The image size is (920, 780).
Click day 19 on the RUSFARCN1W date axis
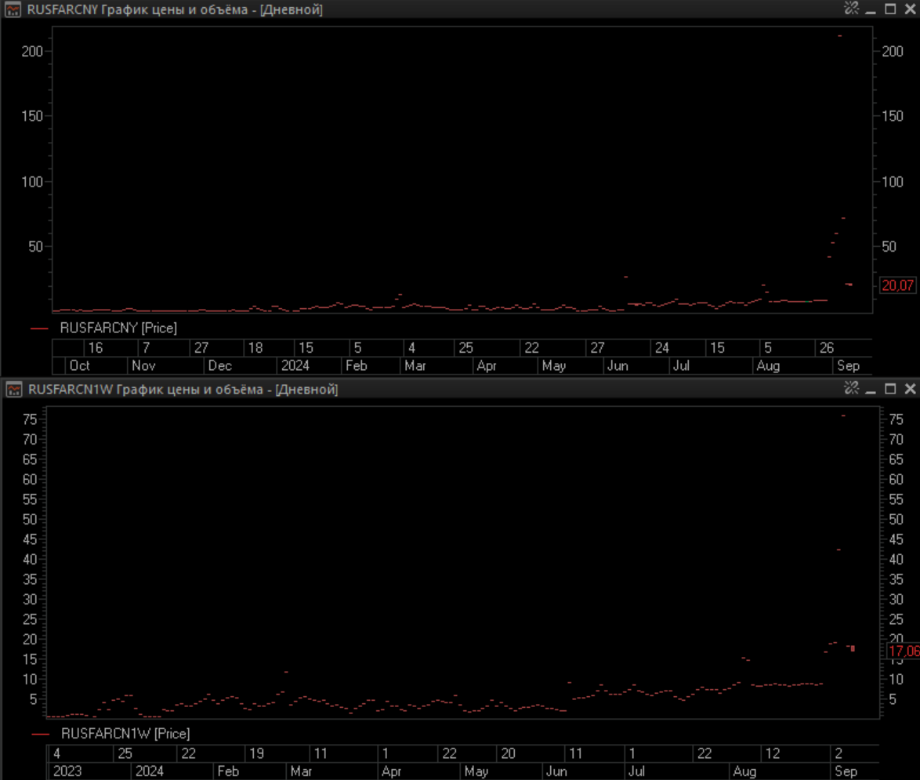(x=256, y=753)
